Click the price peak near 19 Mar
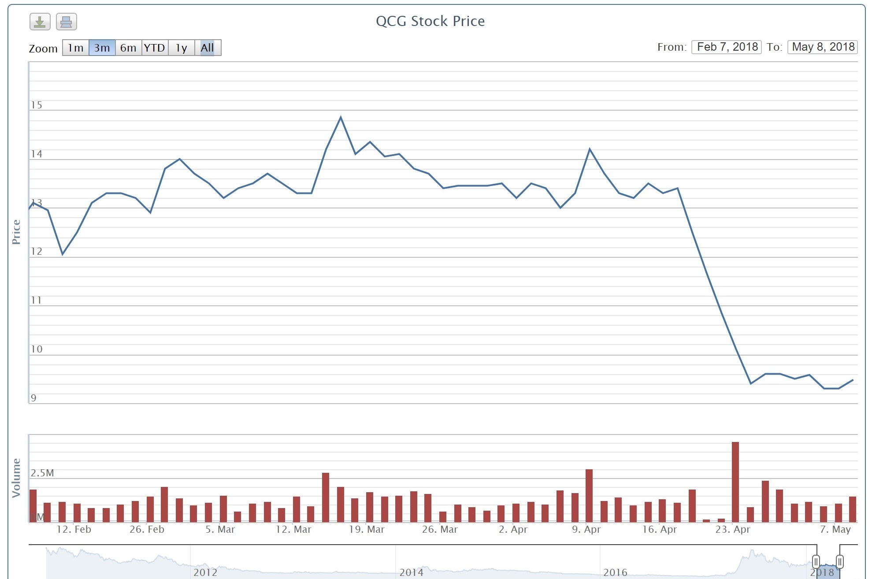The height and width of the screenshot is (579, 872). click(x=341, y=117)
